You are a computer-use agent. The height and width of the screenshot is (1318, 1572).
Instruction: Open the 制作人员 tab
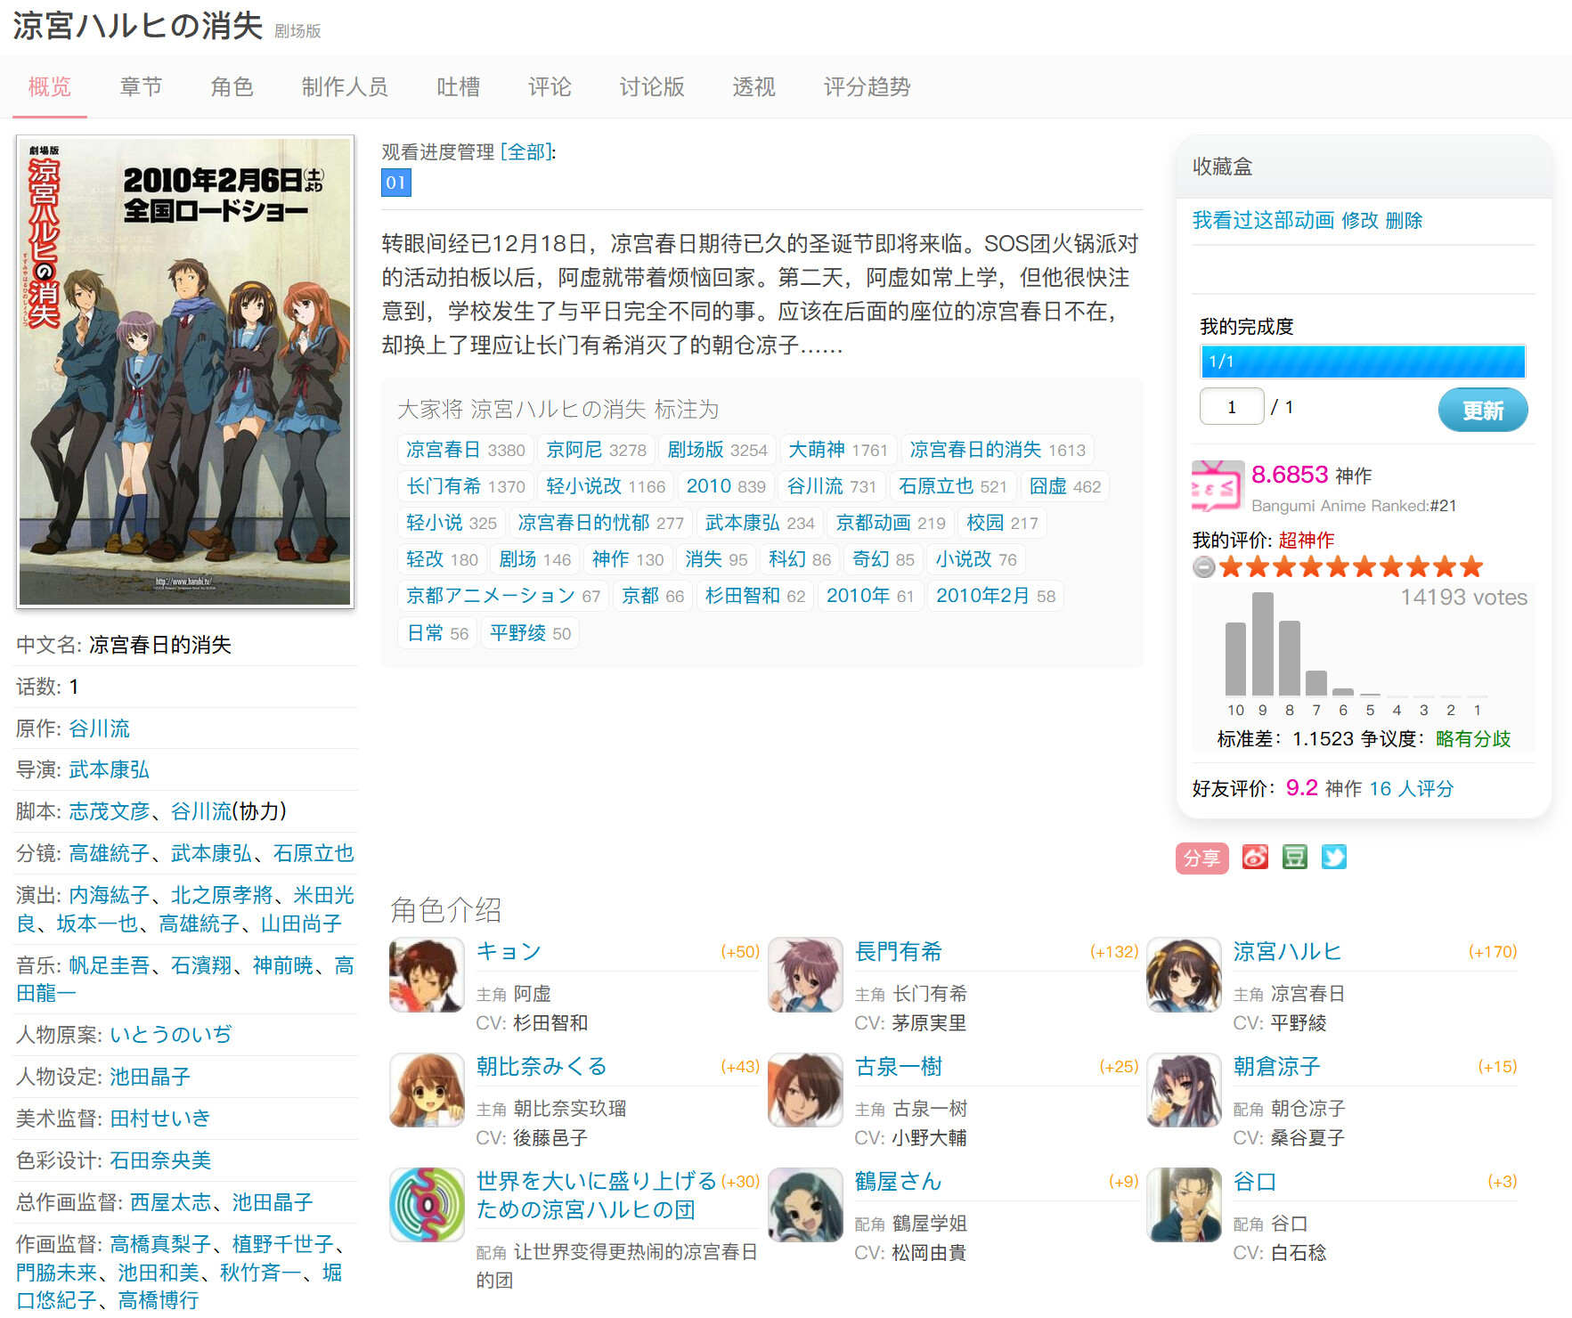[x=345, y=86]
